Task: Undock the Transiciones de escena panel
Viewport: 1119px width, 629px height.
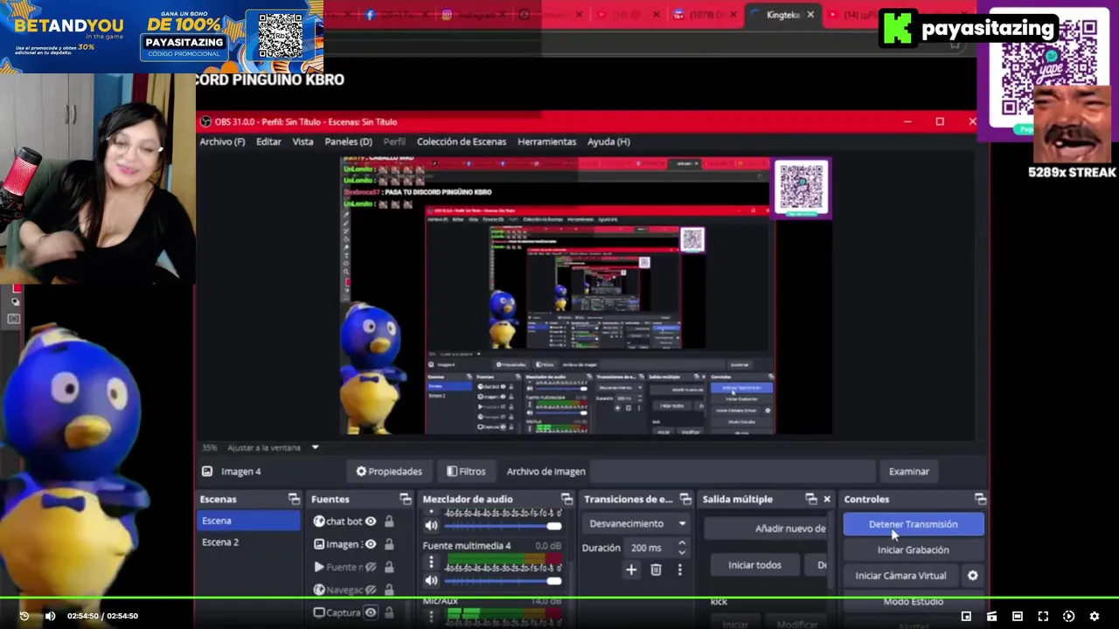Action: 685,499
